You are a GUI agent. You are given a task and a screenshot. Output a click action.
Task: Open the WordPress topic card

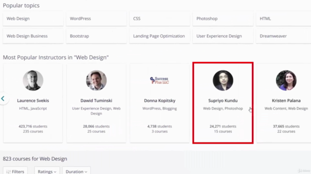[96, 18]
